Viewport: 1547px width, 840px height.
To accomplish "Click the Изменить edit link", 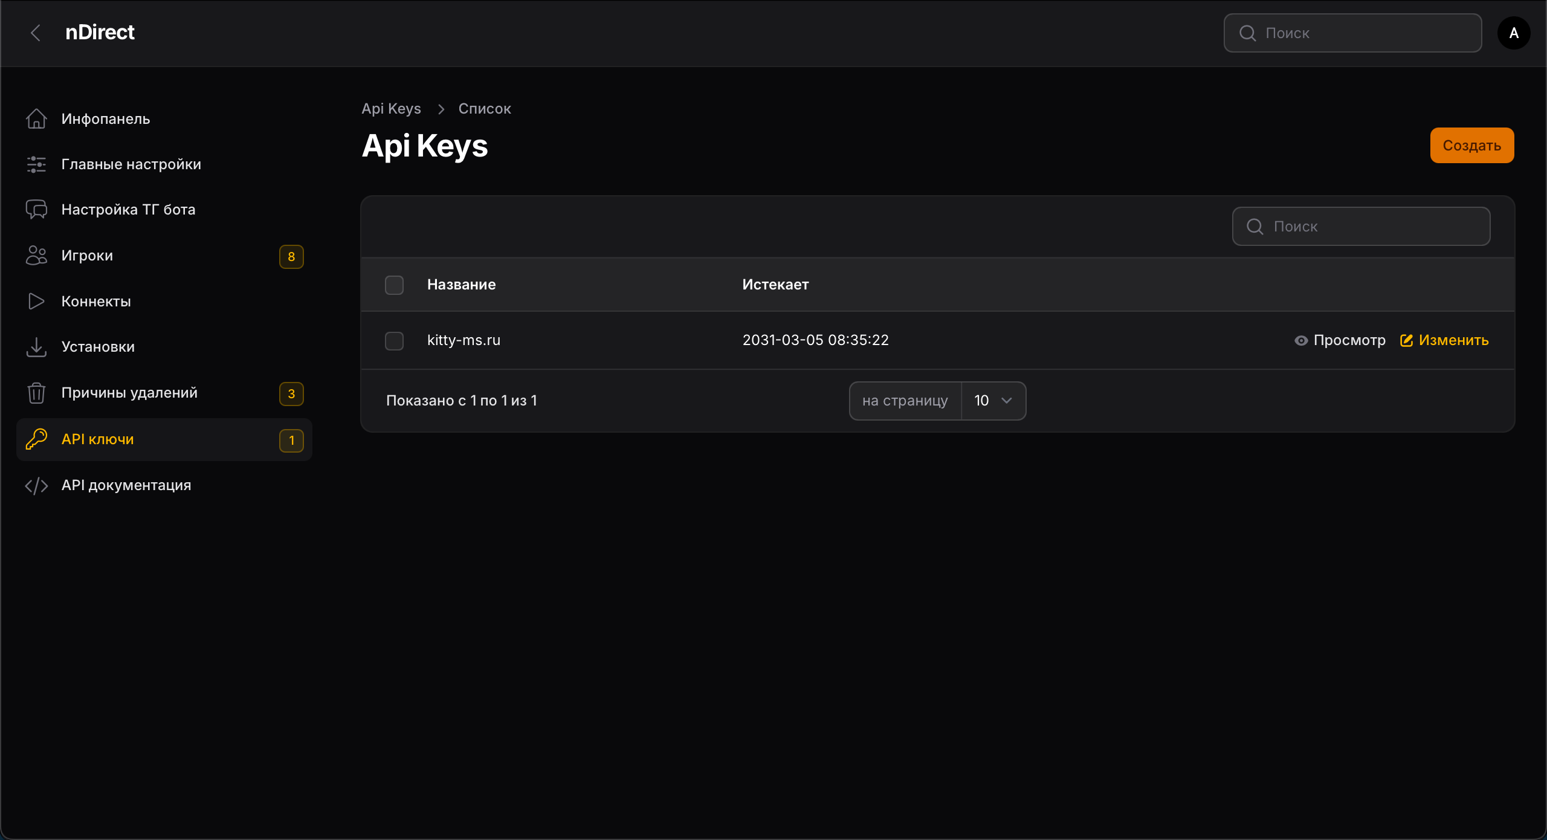I will pyautogui.click(x=1444, y=341).
